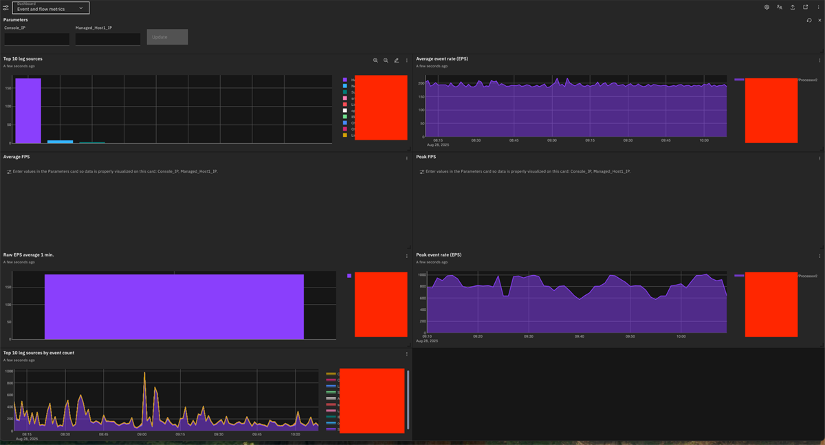The height and width of the screenshot is (445, 825).
Task: Zoom in on Top 10 log sources chart
Action: tap(375, 61)
